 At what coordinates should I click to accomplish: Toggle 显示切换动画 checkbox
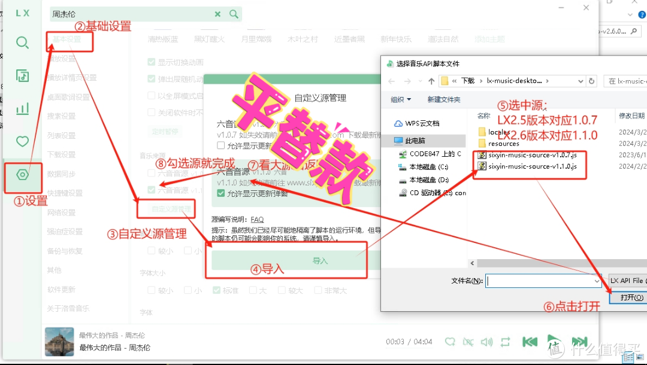pos(152,62)
